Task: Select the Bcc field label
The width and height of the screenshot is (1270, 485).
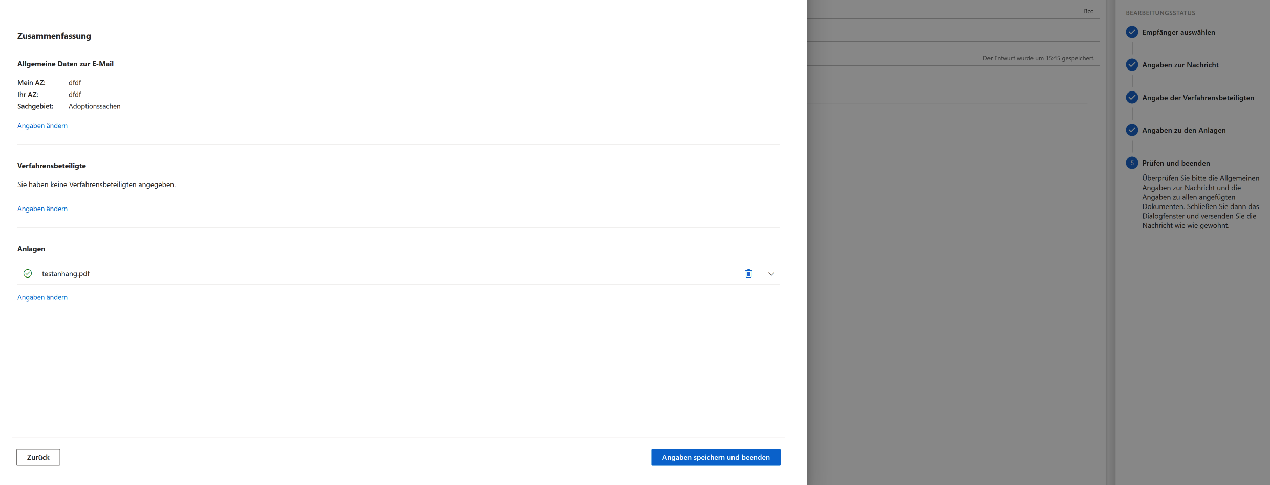Action: [1088, 11]
